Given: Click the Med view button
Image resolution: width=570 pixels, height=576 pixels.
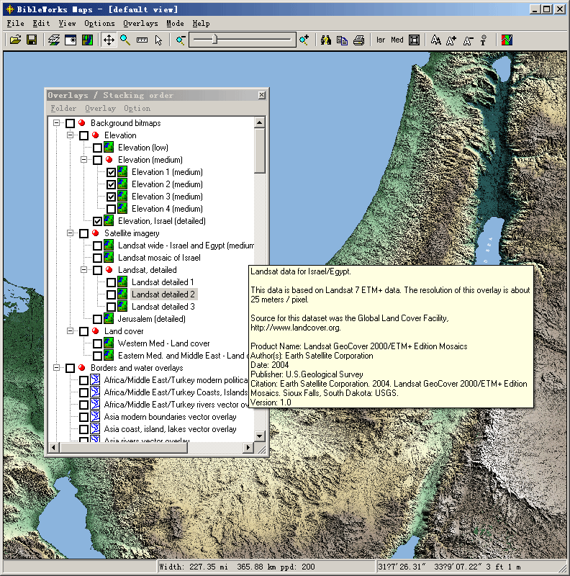Looking at the screenshot, I should pos(397,40).
